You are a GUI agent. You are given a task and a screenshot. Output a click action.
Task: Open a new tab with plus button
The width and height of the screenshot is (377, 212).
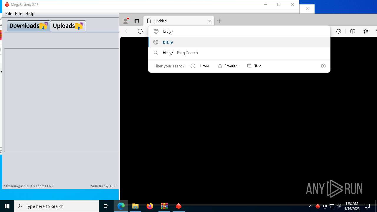coord(219,21)
